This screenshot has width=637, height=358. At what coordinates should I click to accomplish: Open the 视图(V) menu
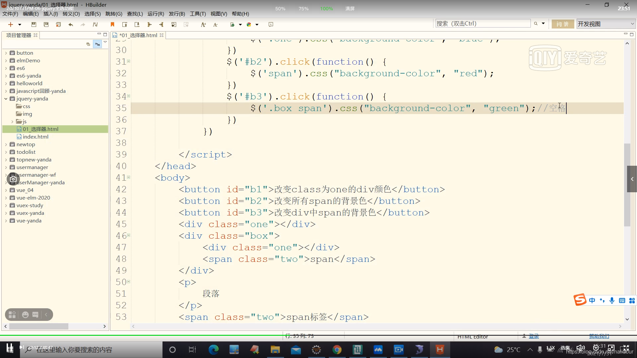click(219, 14)
